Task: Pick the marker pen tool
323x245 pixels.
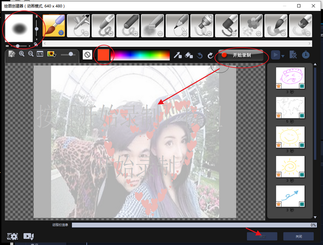Action: (202, 25)
